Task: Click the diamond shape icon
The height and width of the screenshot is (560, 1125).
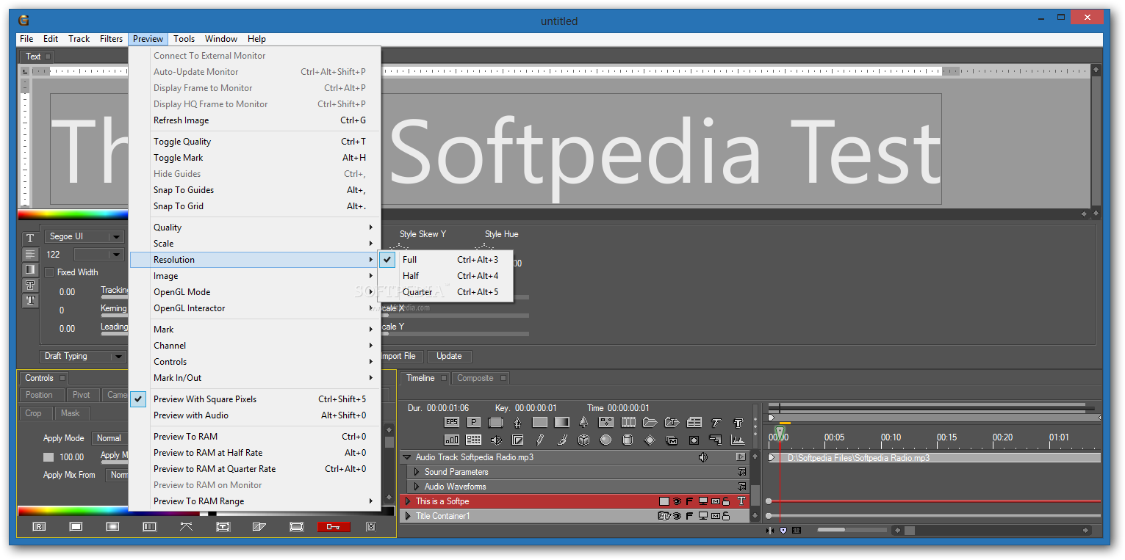Action: (x=650, y=440)
